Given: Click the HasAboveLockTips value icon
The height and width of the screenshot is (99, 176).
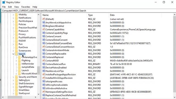Looking at the screenshot, I should pyautogui.click(x=44, y=71).
